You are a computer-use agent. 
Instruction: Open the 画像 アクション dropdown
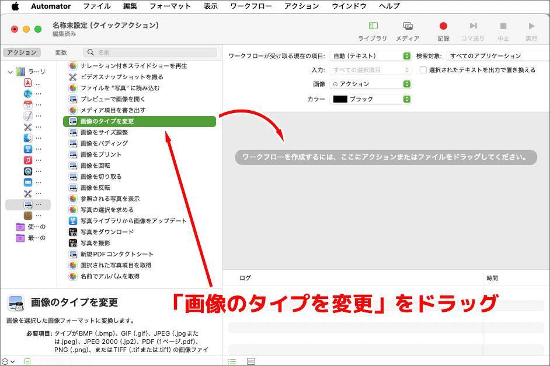[x=371, y=84]
